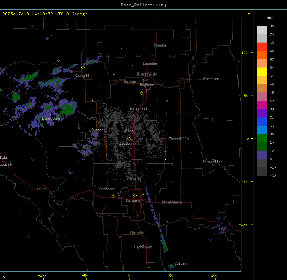This screenshot has height=280, width=287.
Task: Click the yellow V marker northwest of RockyMH
Action: coord(58,61)
